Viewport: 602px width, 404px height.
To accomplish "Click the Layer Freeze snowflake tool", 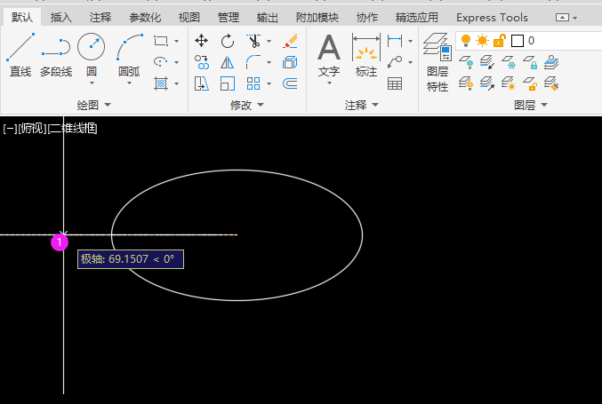I will point(509,62).
